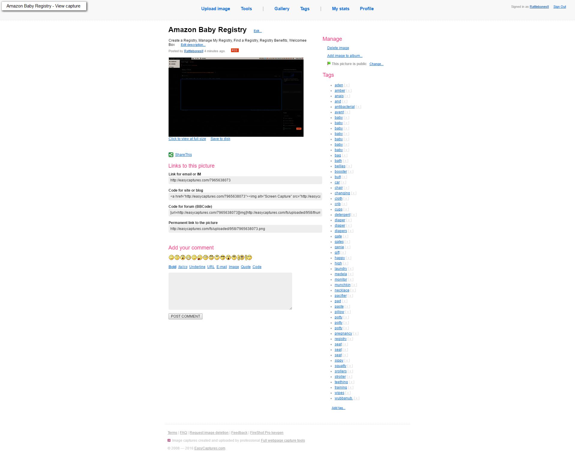
Task: Open Add image to album
Action: (x=345, y=56)
